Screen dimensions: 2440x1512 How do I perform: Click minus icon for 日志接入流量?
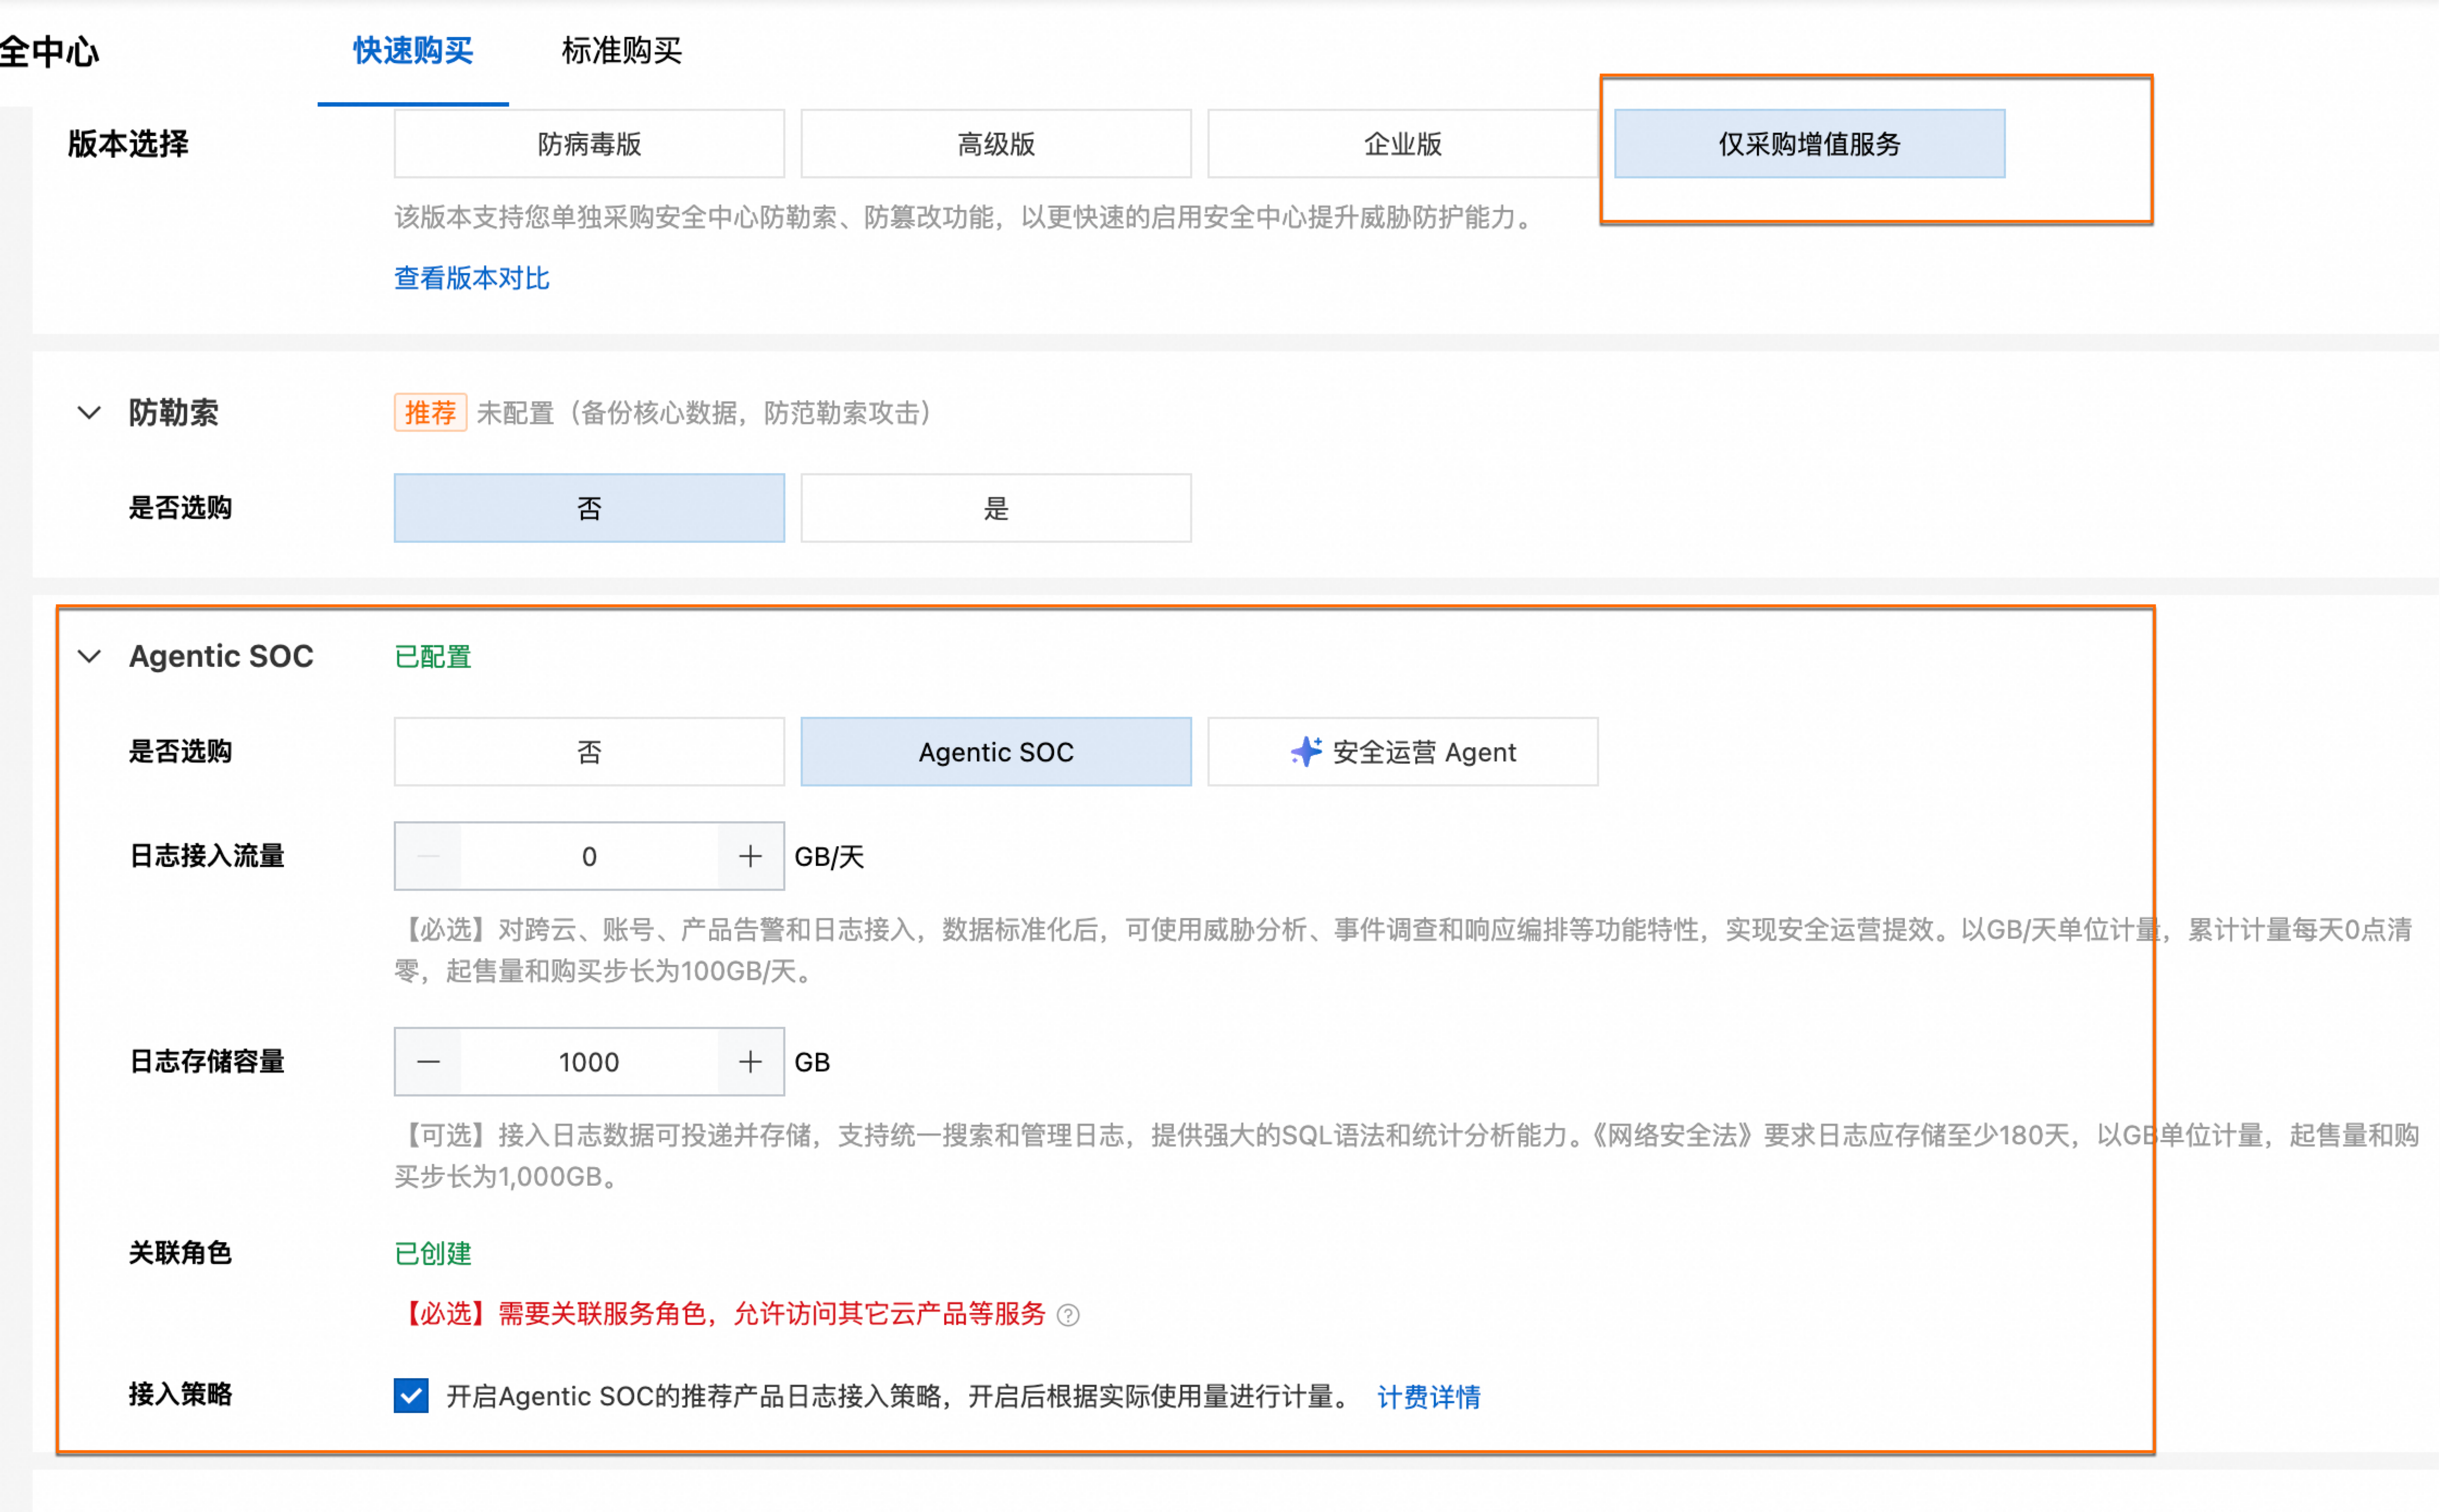[429, 856]
